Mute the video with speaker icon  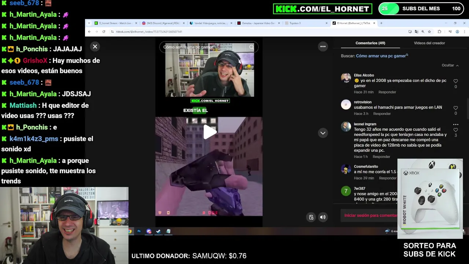pos(323,217)
